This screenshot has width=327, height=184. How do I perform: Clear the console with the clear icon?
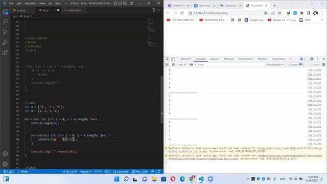173,65
